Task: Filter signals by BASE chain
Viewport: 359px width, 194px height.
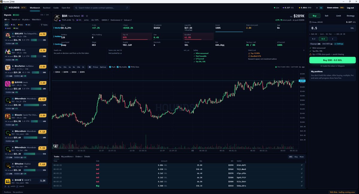Action: click(x=8, y=28)
